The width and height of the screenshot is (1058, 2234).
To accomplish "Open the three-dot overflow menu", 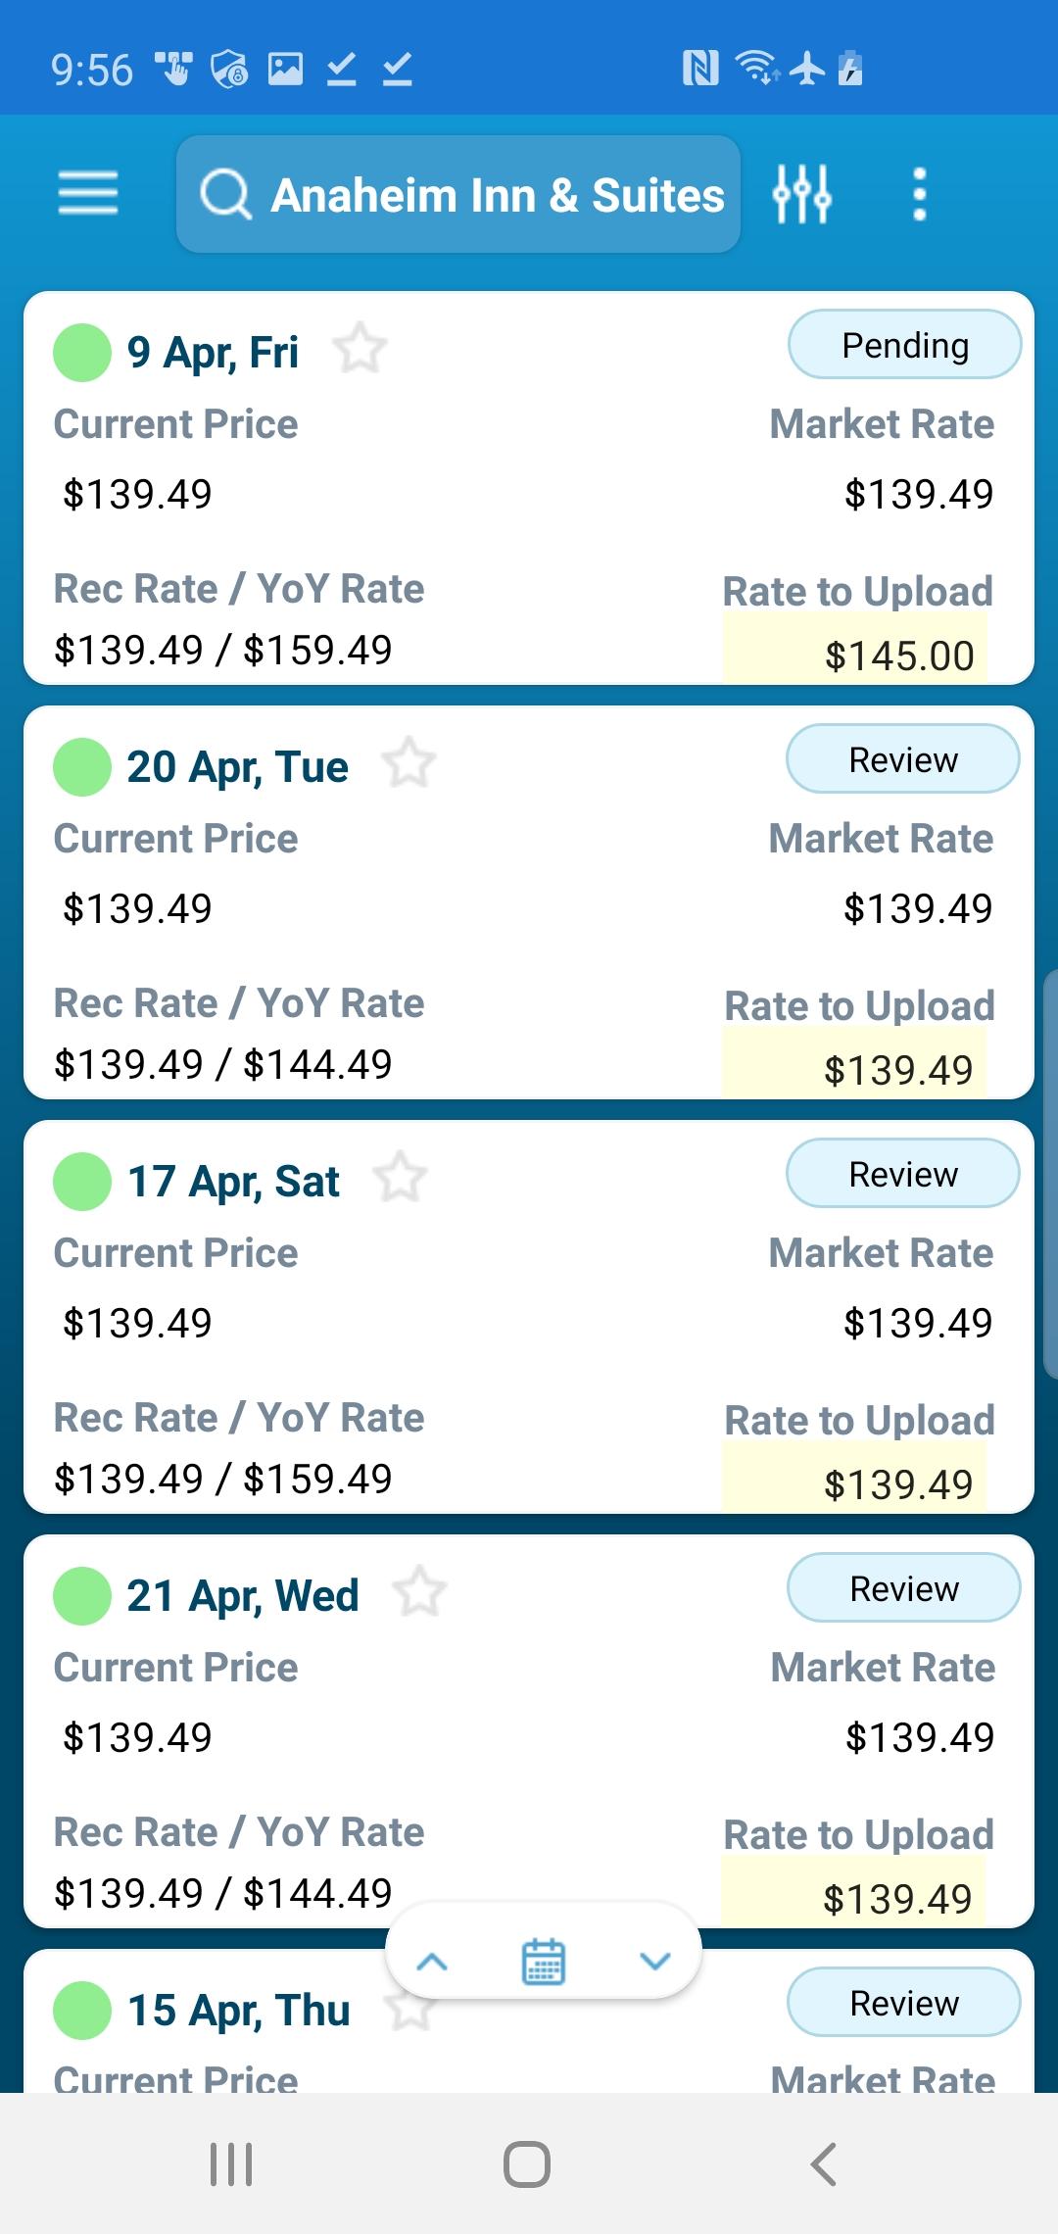I will coord(919,194).
